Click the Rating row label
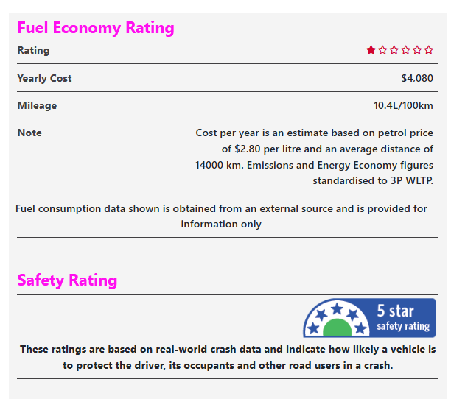 click(x=34, y=51)
